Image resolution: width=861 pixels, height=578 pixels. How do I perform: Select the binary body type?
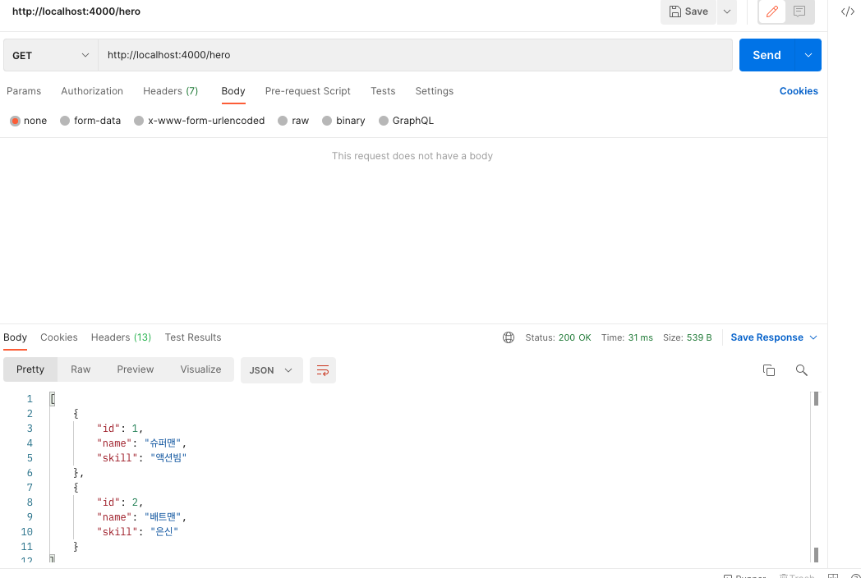coord(343,121)
